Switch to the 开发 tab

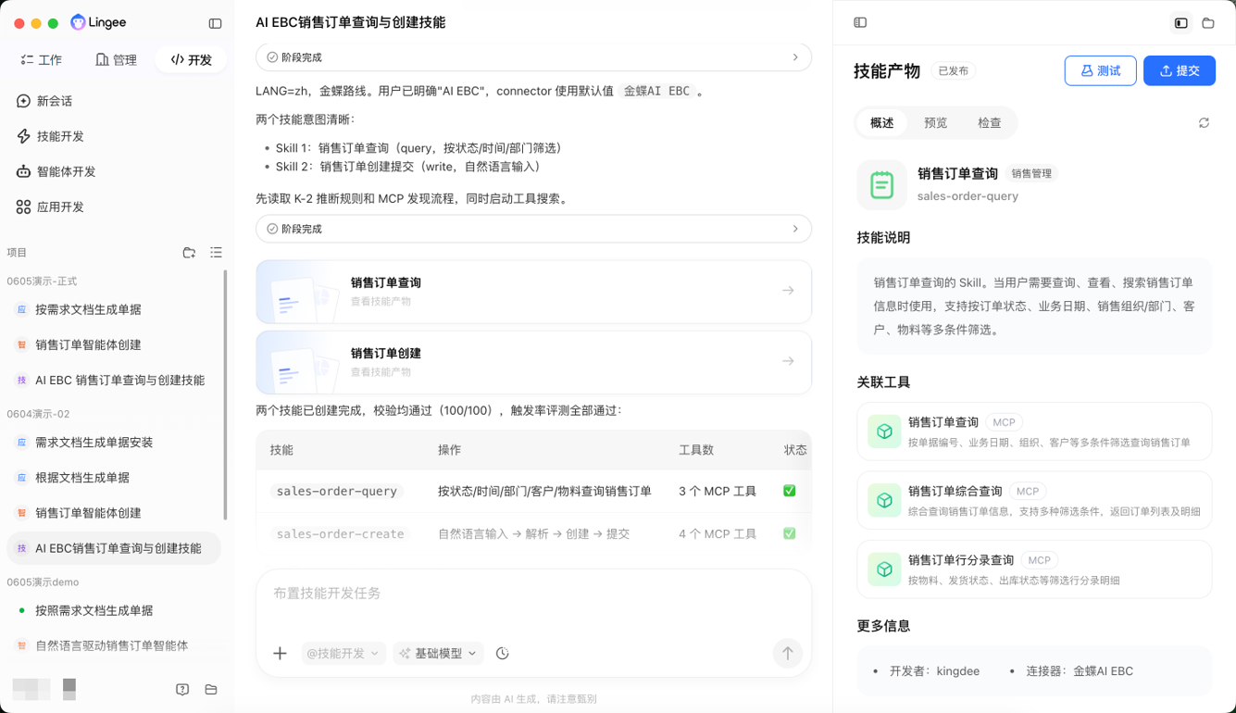pyautogui.click(x=191, y=60)
